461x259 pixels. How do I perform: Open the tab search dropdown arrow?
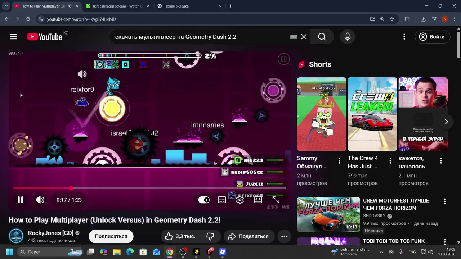(x=6, y=6)
